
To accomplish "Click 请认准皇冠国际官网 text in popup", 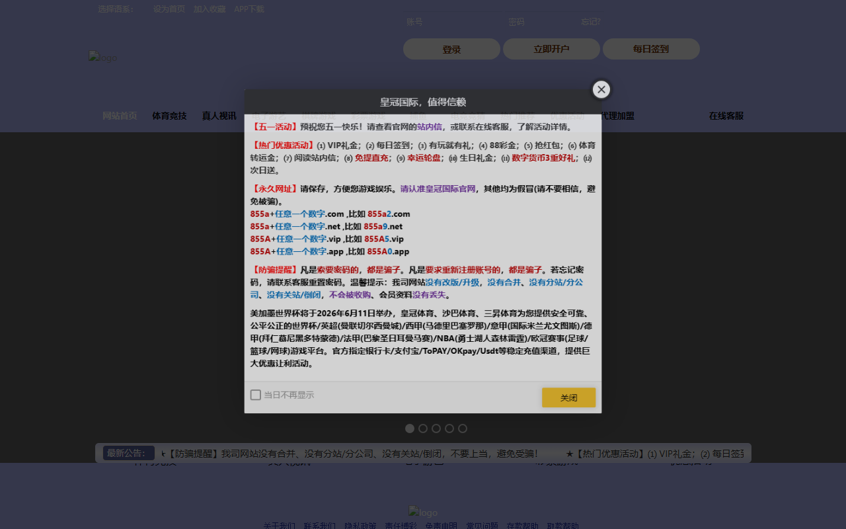I will pyautogui.click(x=438, y=188).
